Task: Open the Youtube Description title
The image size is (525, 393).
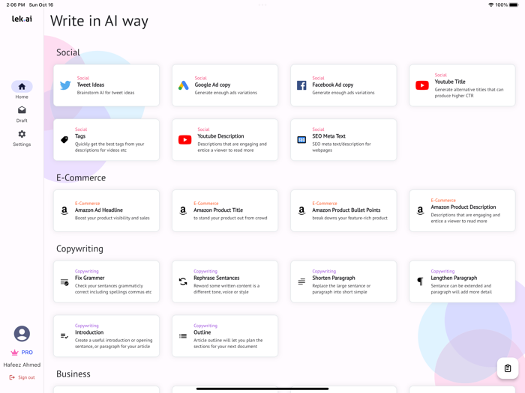Action: point(220,136)
